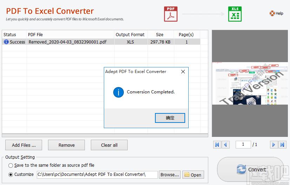Click the page count 1 cell in file row
Image resolution: width=290 pixels, height=185 pixels.
coord(187,42)
